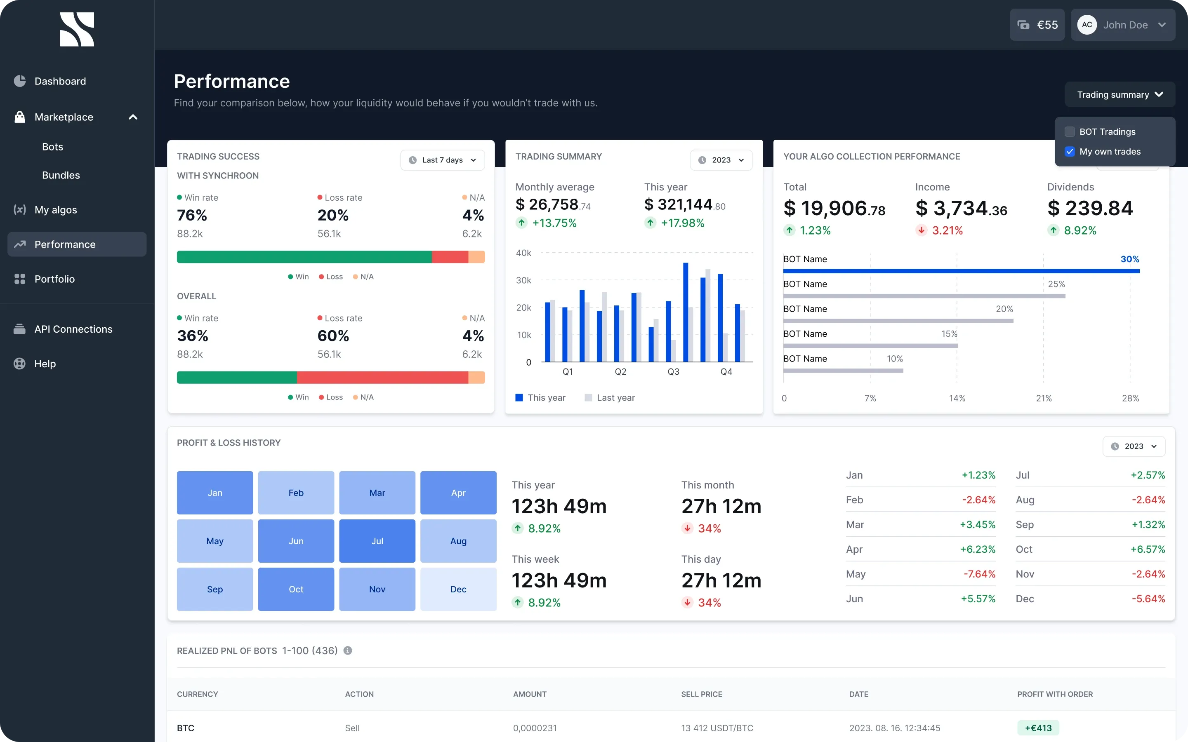Click the wallet icon beside €55

[1023, 25]
